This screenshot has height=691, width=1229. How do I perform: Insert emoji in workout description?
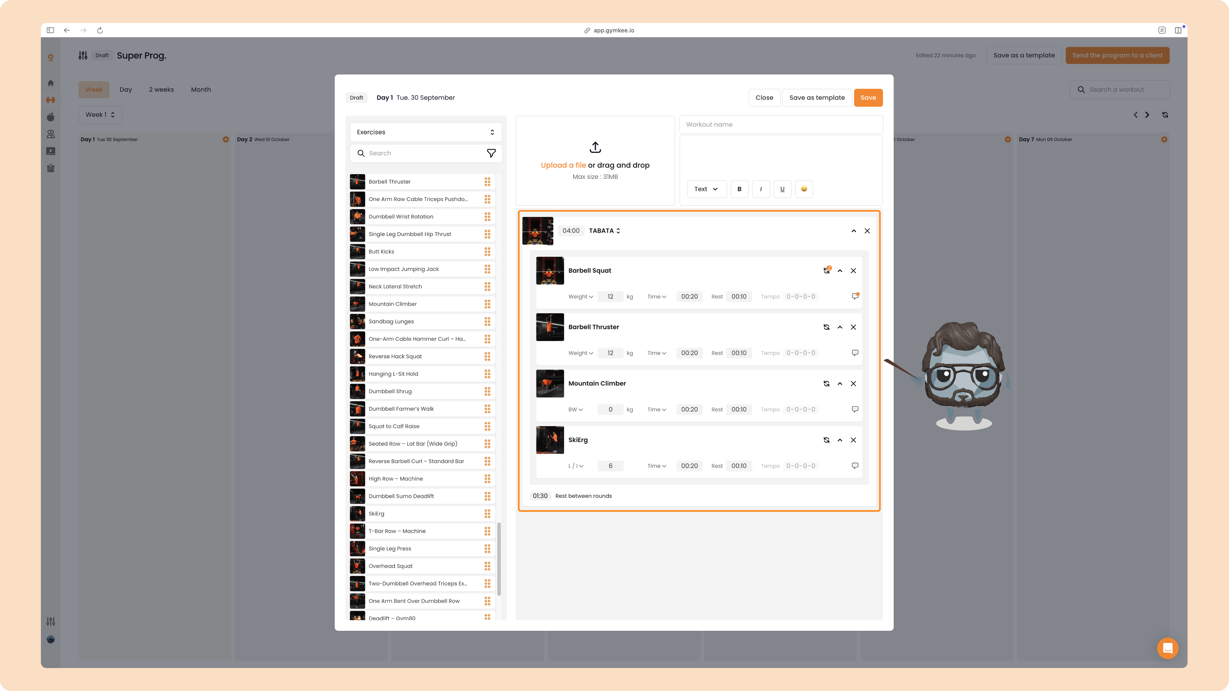pos(804,189)
